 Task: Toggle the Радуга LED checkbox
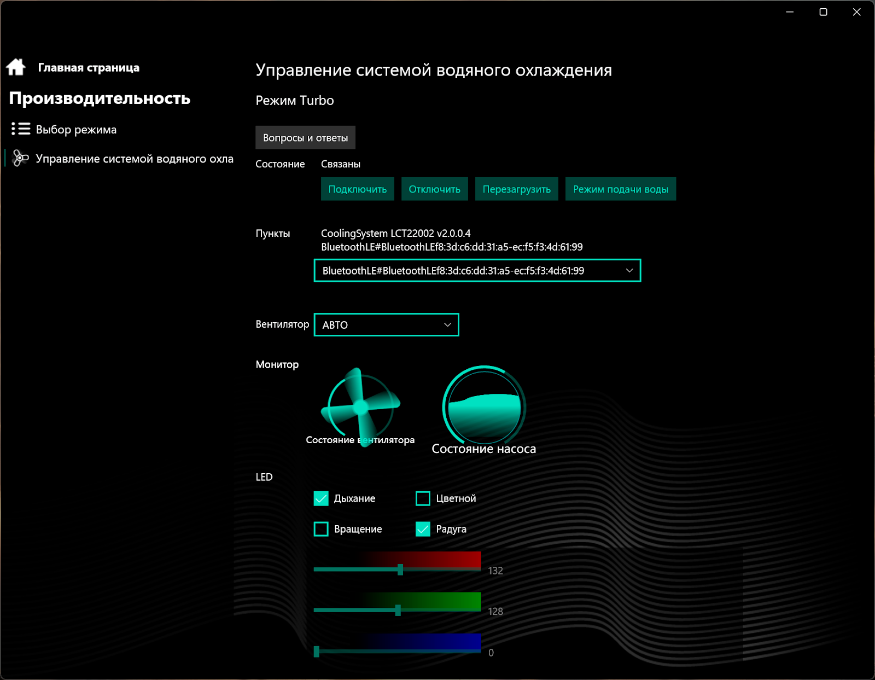coord(423,529)
